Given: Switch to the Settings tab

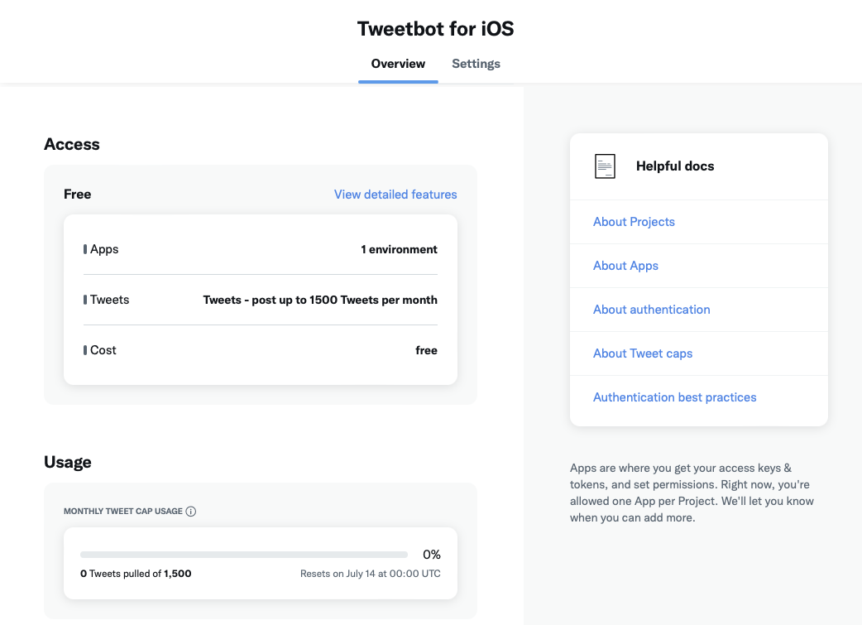Looking at the screenshot, I should (476, 64).
